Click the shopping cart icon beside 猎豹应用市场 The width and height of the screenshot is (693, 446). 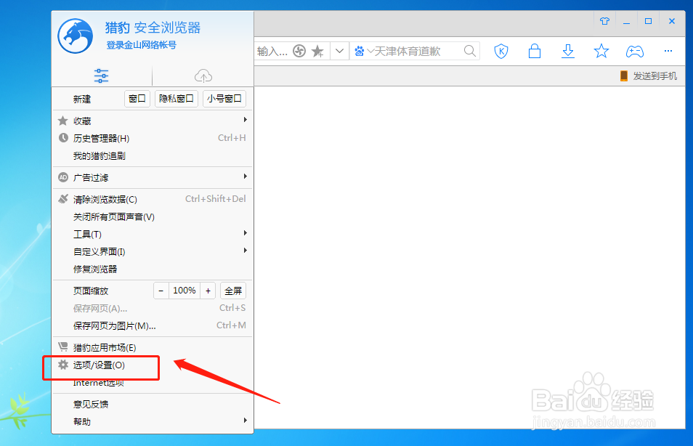(63, 346)
